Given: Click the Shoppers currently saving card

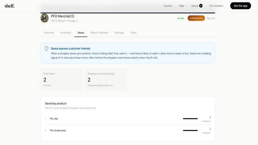Looking at the screenshot, I should point(106,79).
